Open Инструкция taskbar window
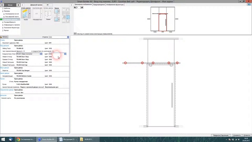The height and width of the screenshot is (142, 252). click(x=68, y=139)
